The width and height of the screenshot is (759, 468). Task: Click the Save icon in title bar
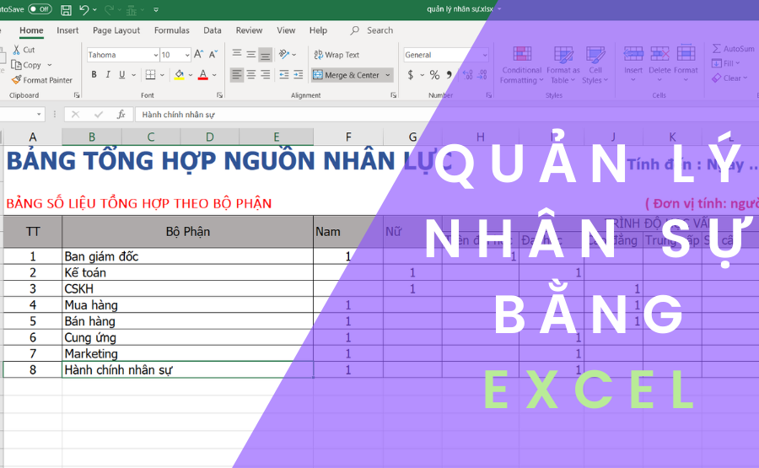67,9
